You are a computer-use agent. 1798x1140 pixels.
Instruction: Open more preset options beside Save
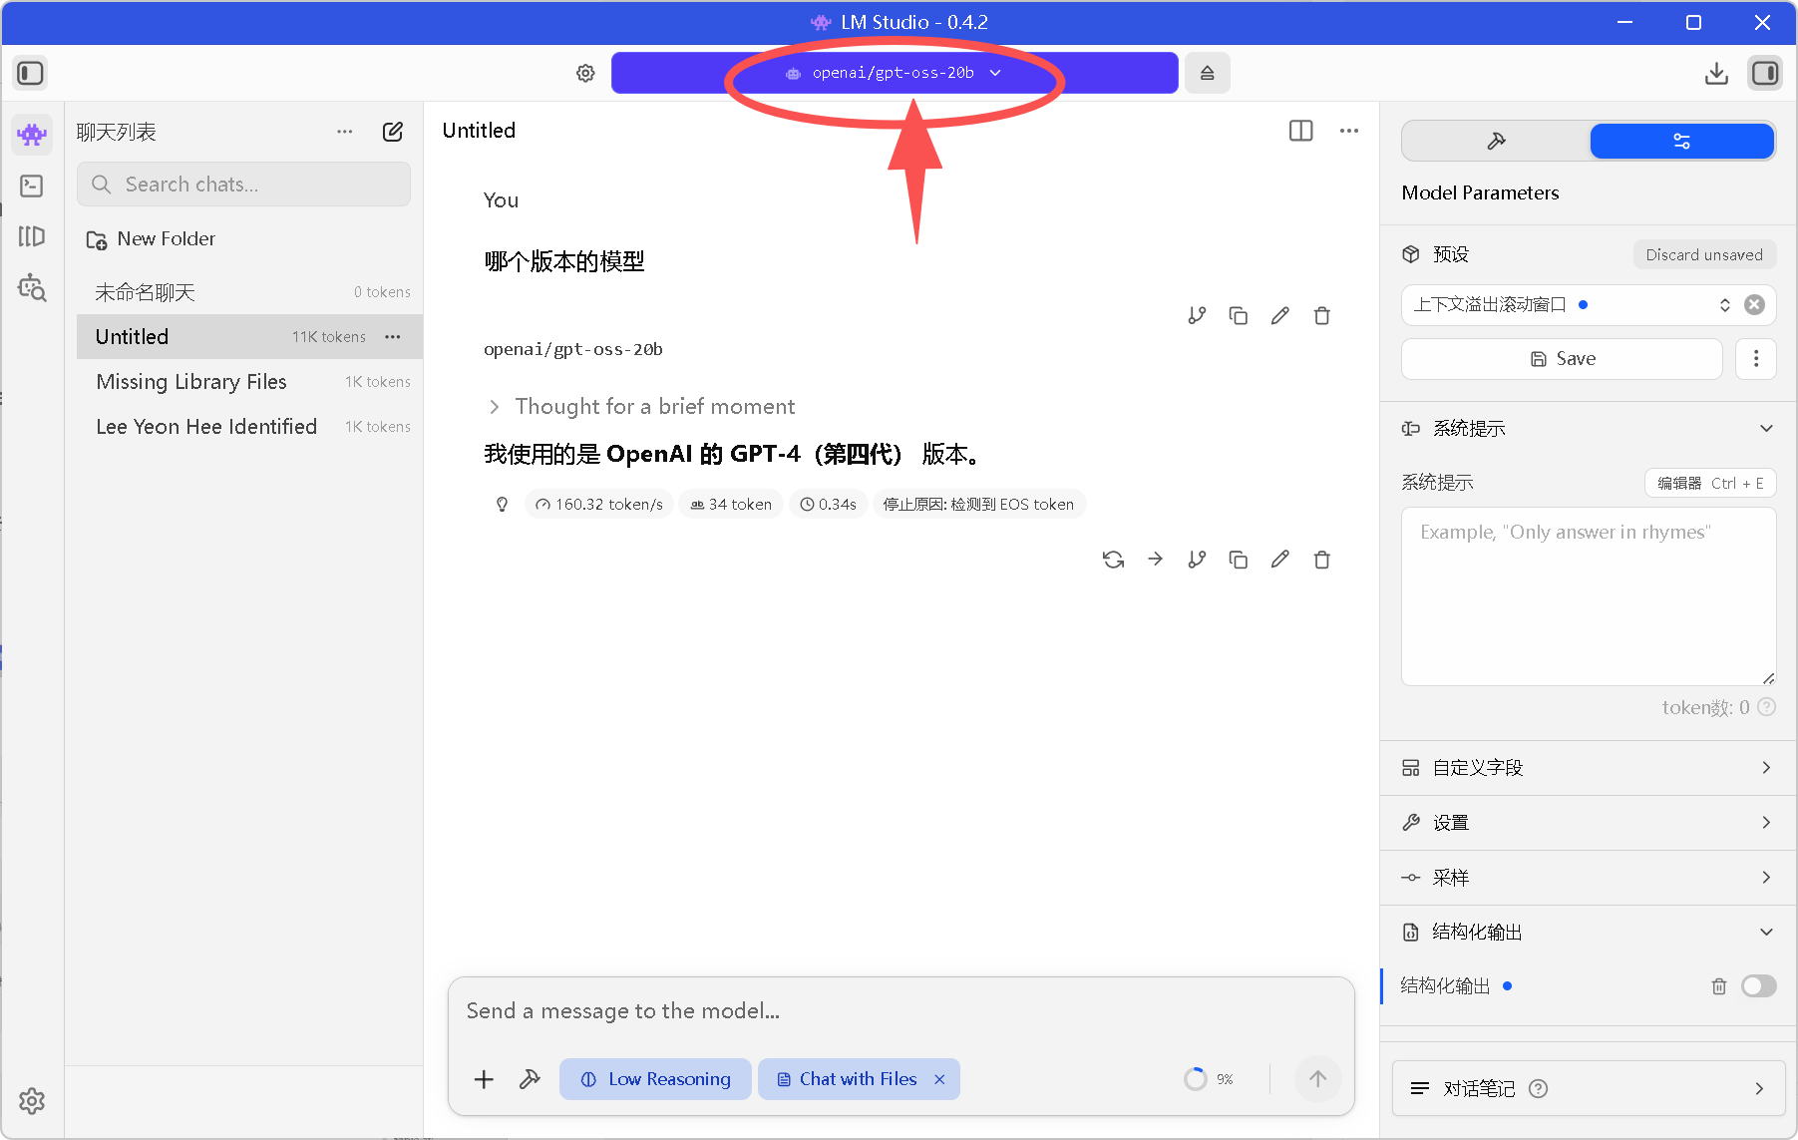pos(1756,359)
